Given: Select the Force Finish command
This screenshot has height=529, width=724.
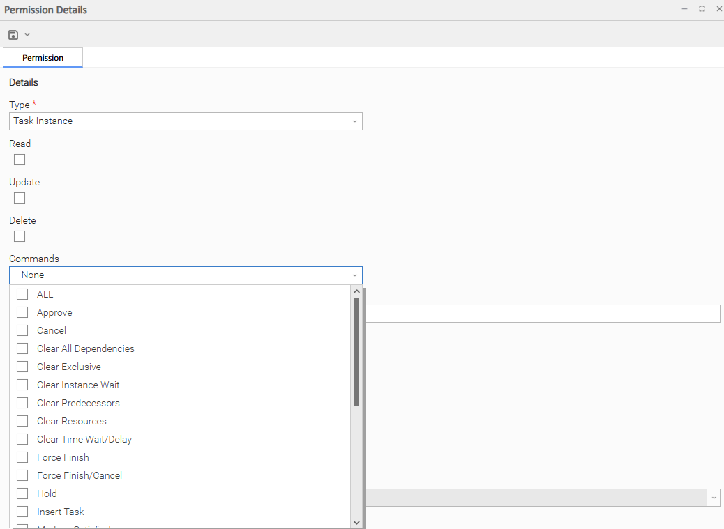Looking at the screenshot, I should [x=22, y=457].
